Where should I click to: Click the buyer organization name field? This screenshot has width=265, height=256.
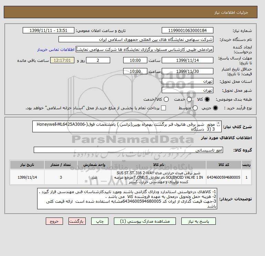pos(136,40)
